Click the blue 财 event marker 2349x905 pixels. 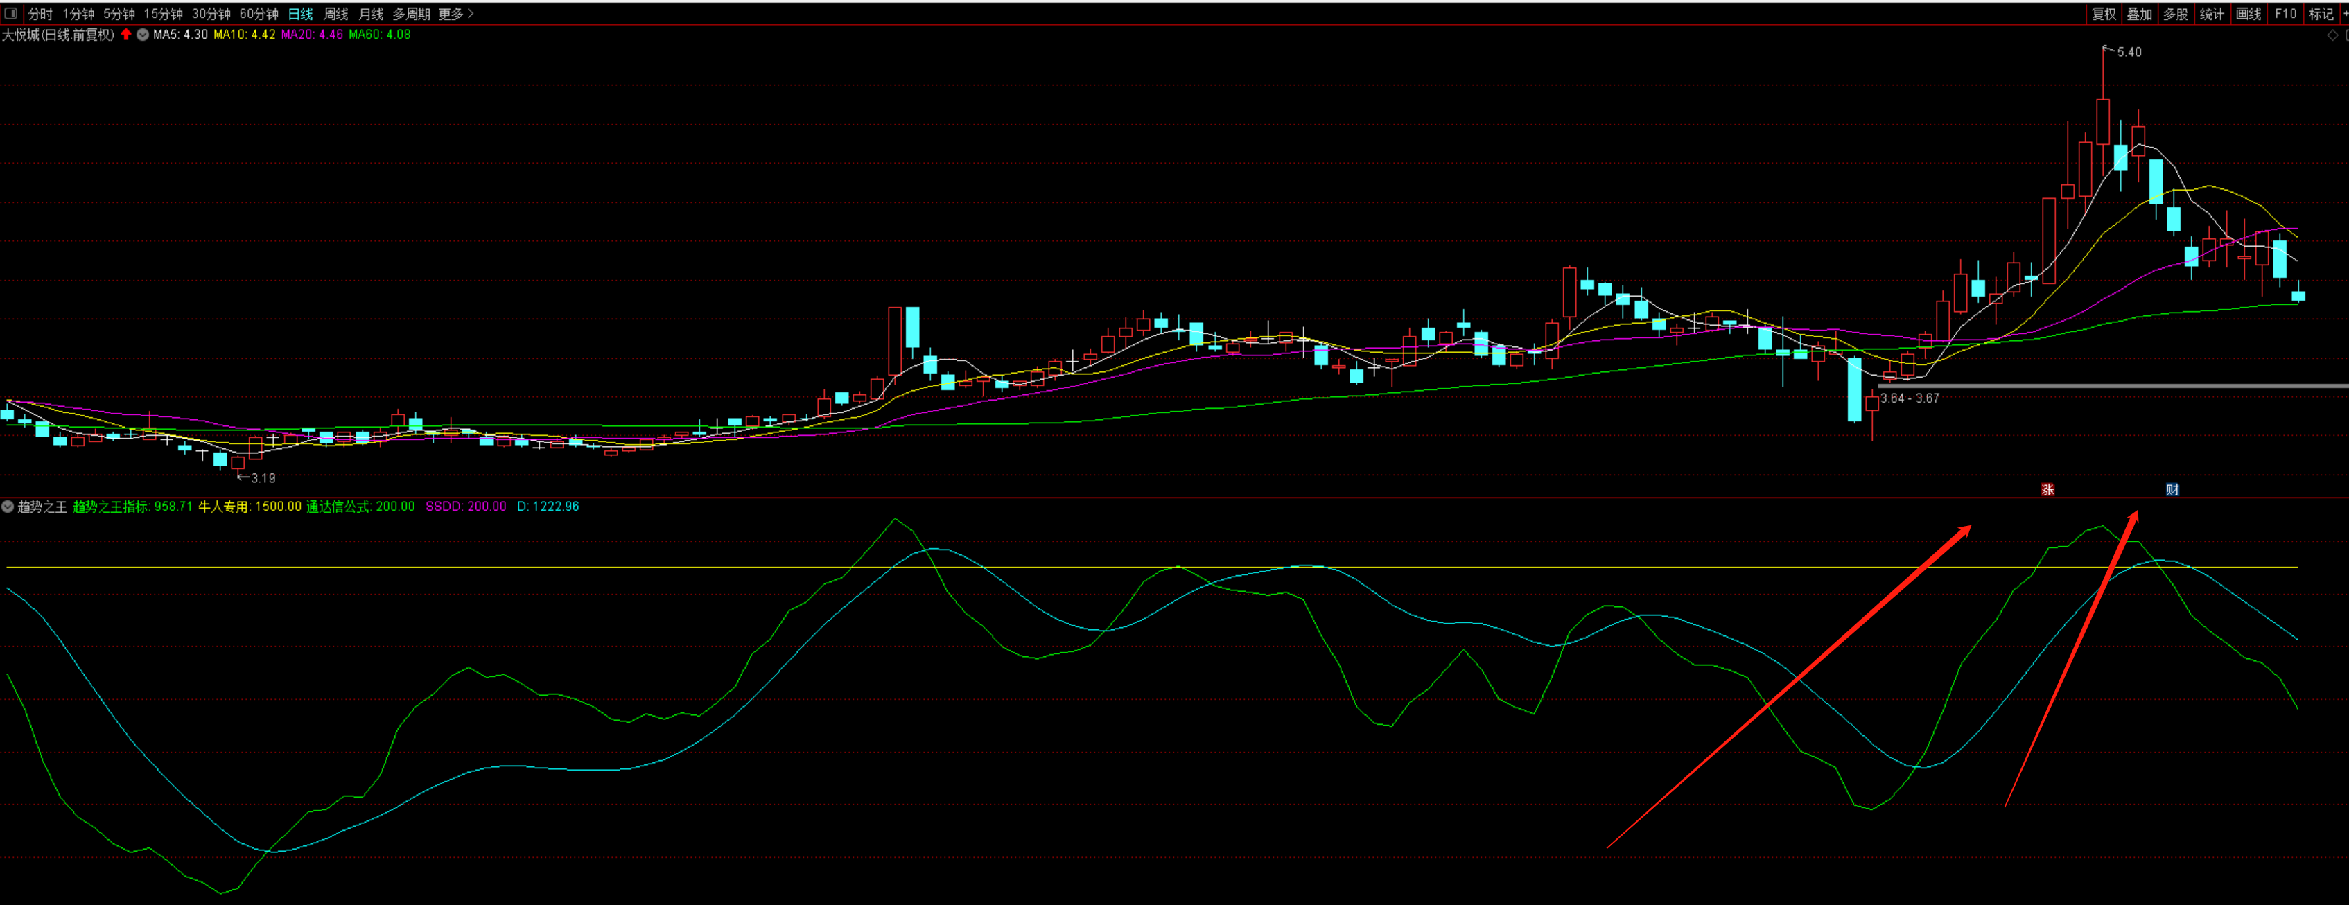click(2172, 489)
